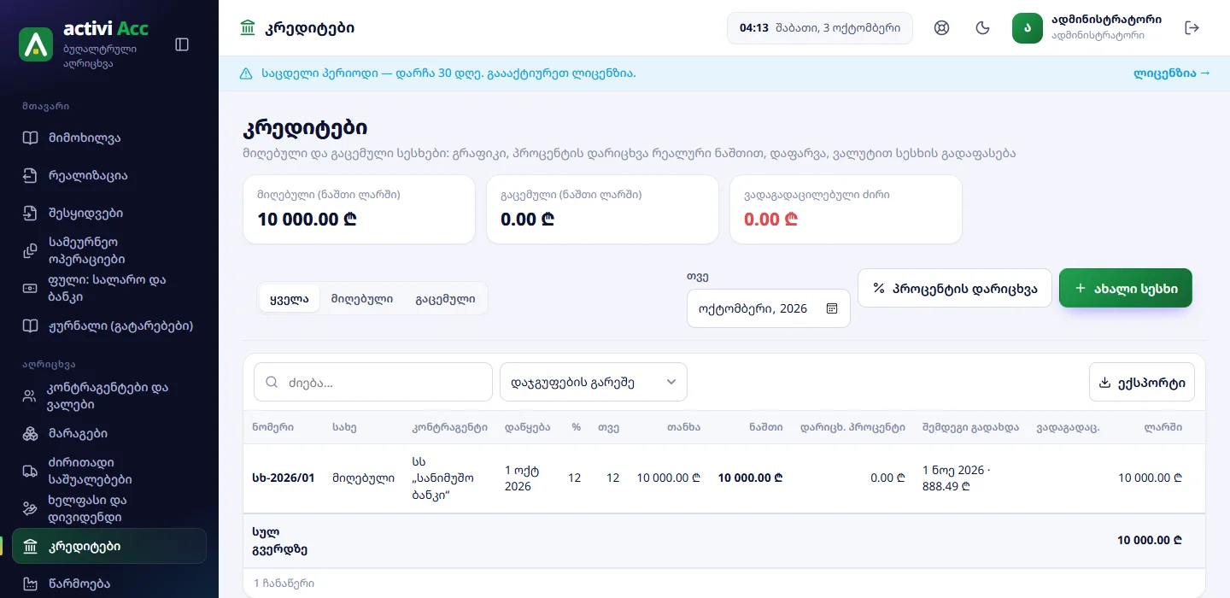Click into the ძიება... search field
The image size is (1230, 598).
tap(373, 382)
